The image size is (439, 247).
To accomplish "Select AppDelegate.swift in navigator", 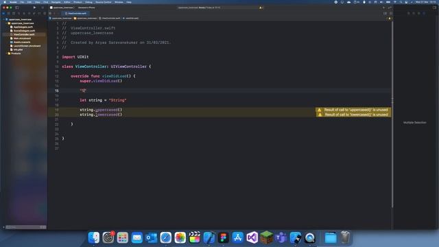I will [23, 27].
